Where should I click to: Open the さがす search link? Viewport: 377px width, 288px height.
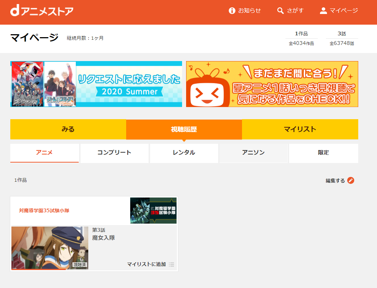pyautogui.click(x=291, y=11)
